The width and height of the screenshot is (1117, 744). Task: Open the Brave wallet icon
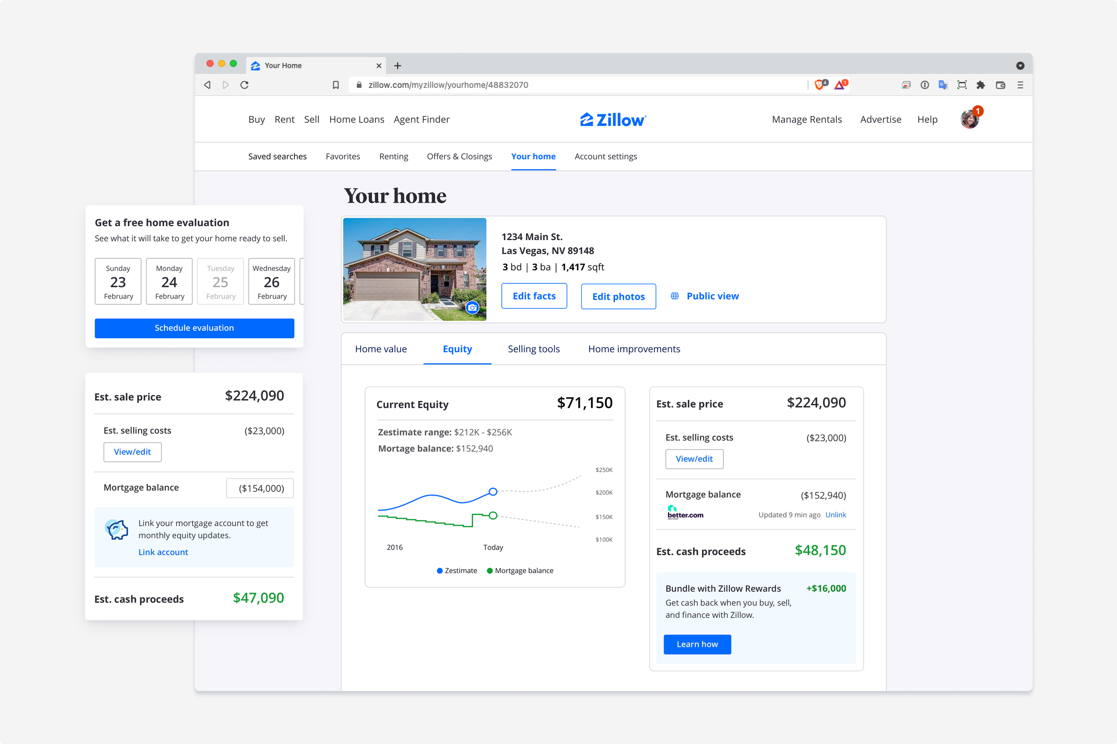pyautogui.click(x=1001, y=85)
